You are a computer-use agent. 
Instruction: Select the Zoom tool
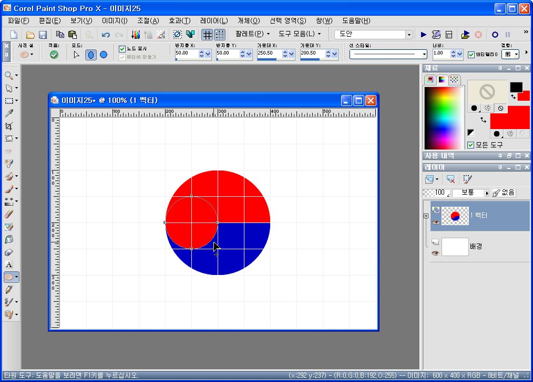(x=9, y=75)
